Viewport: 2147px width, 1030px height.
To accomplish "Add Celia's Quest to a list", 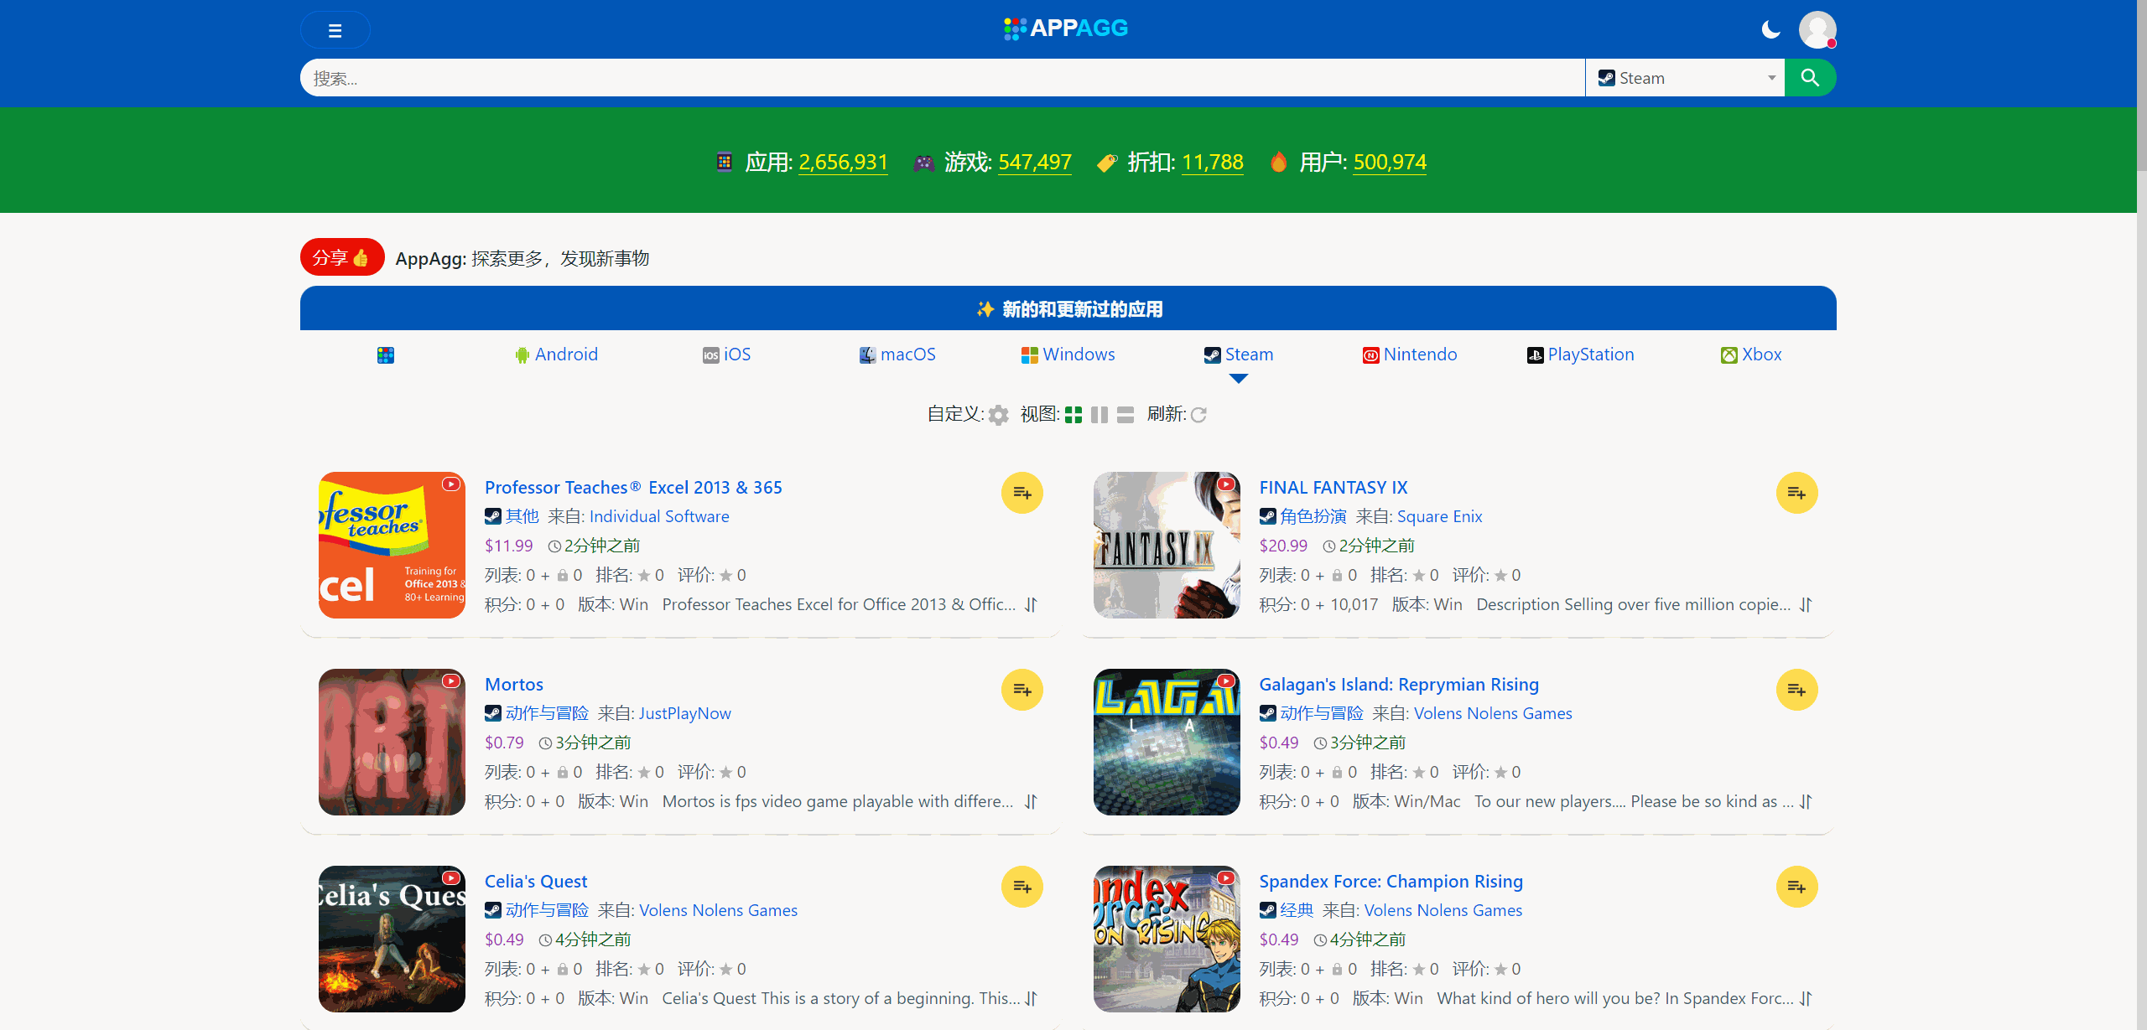I will click(1022, 886).
